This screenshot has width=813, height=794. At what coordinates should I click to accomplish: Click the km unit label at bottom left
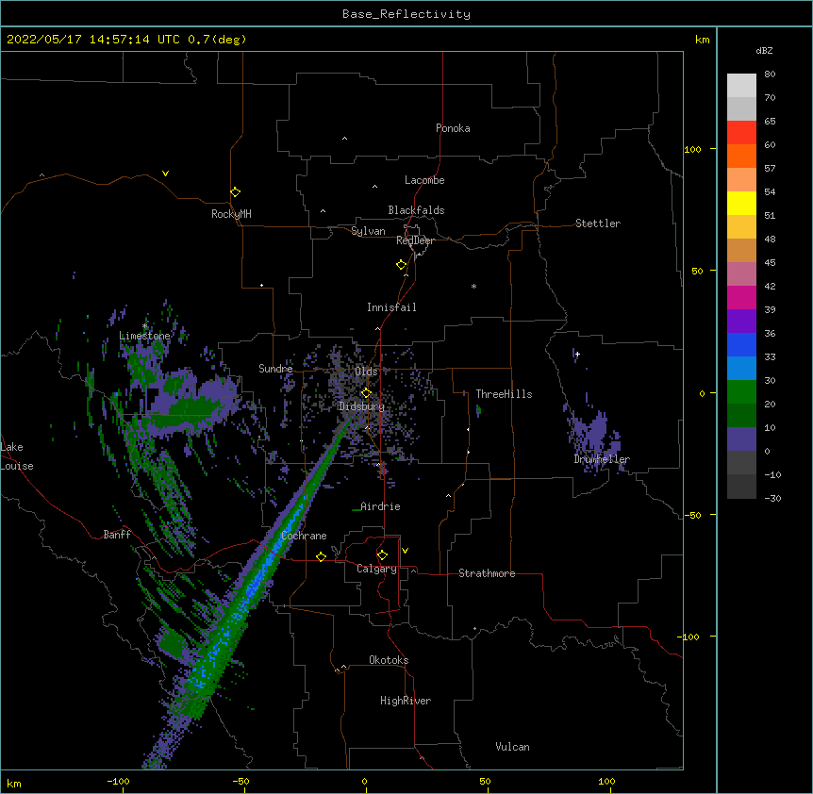[14, 783]
